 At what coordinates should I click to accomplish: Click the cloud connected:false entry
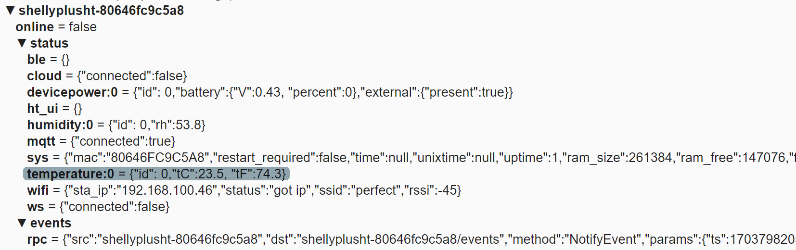pyautogui.click(x=107, y=76)
